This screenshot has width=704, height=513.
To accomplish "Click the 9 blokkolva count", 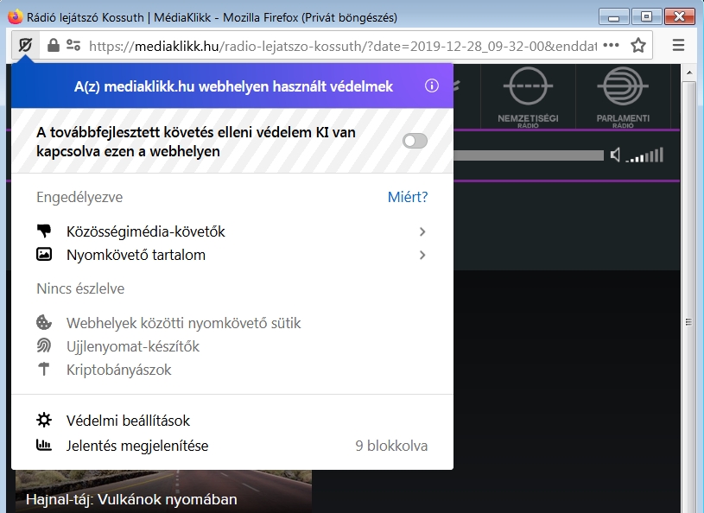I will pos(391,446).
